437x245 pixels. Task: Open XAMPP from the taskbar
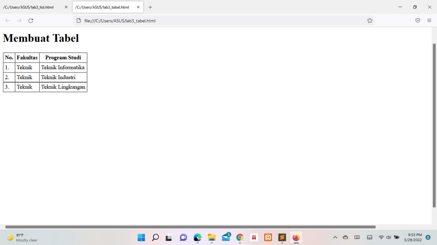[x=268, y=238]
